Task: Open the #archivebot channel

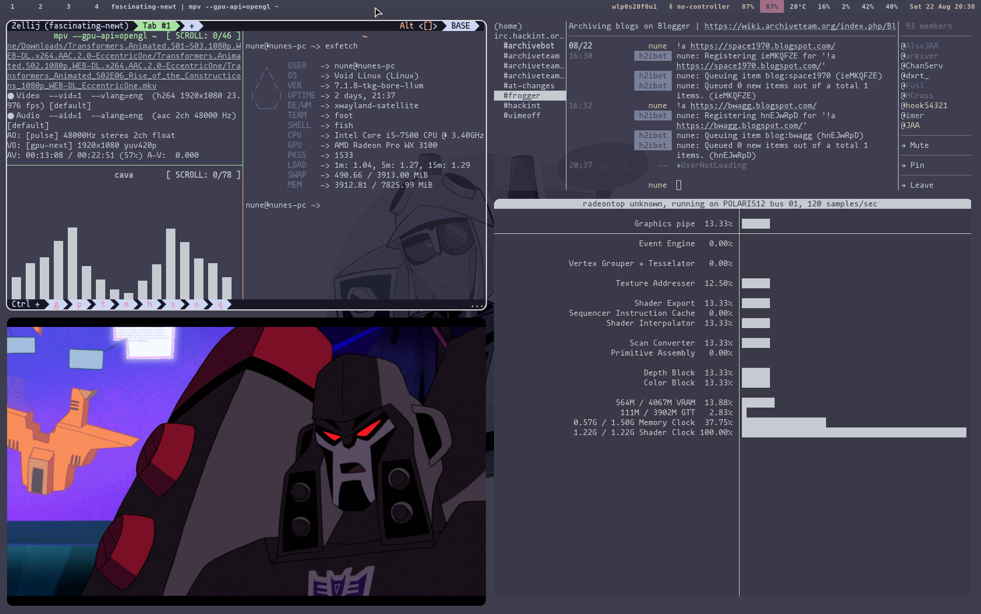Action: [529, 46]
